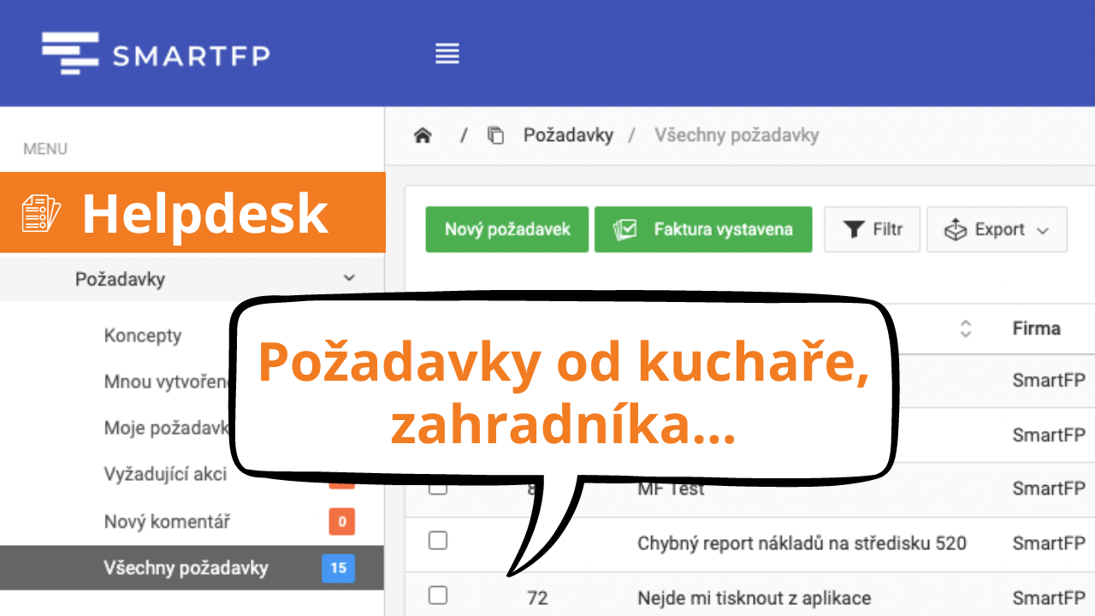Click the Nový požadavek button
The image size is (1095, 616).
506,229
